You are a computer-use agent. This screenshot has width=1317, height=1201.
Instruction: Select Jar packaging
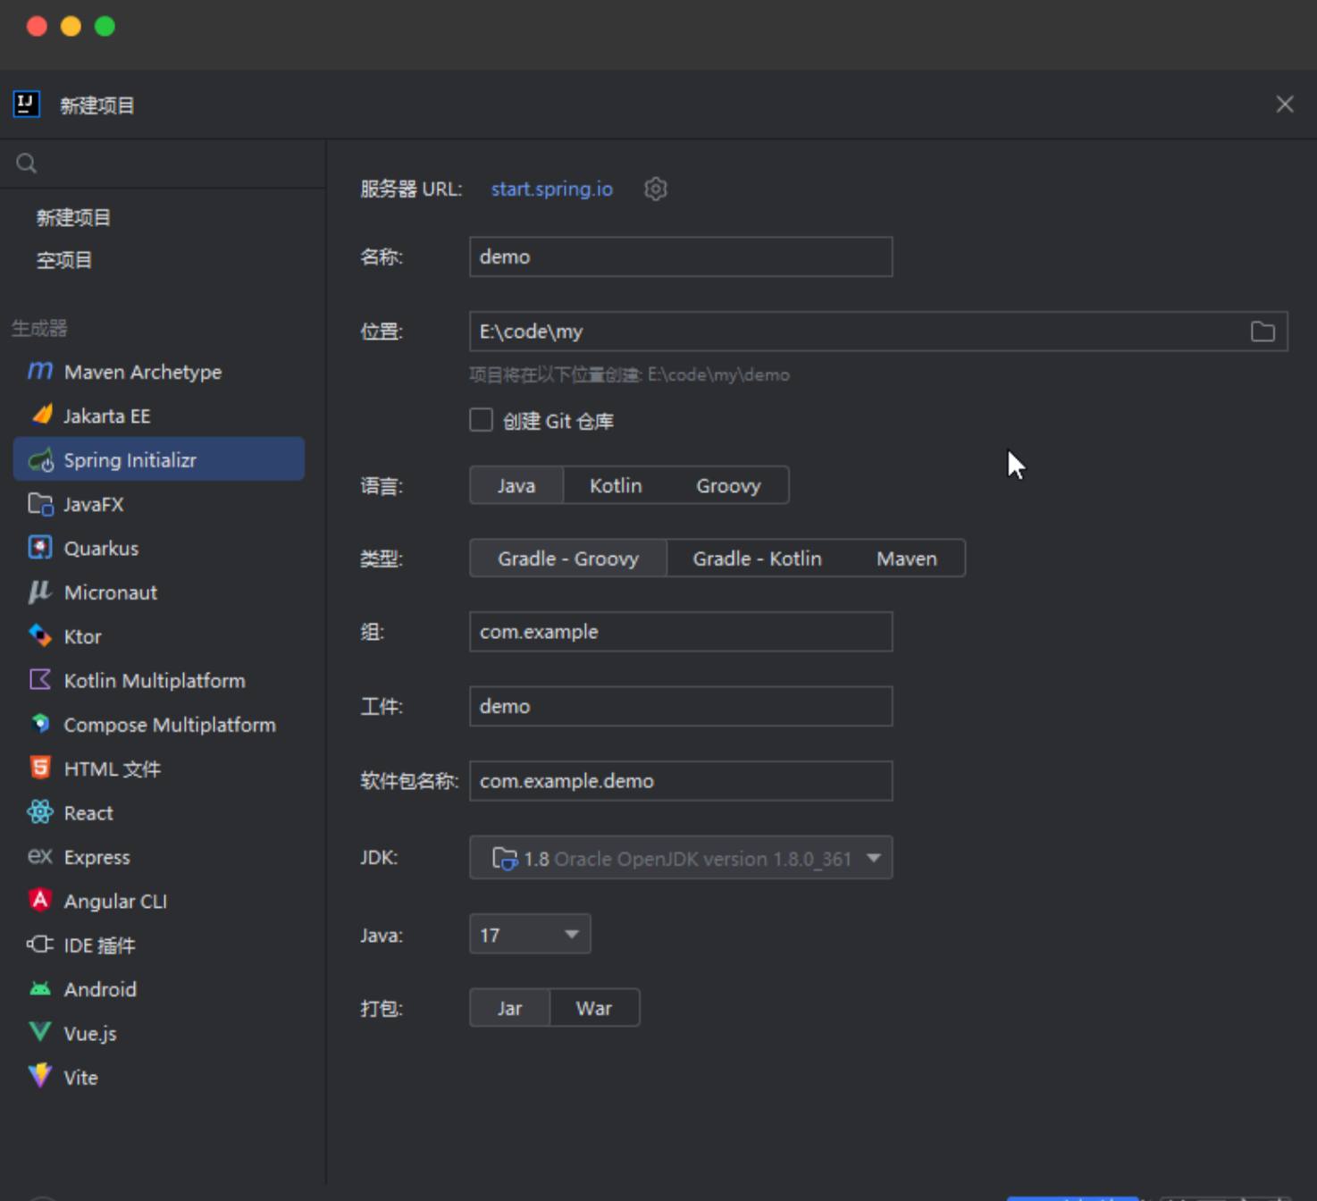pos(509,1008)
